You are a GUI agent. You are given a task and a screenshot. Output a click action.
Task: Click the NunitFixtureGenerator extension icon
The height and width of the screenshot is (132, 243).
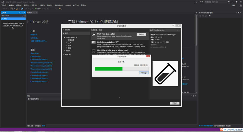click(x=93, y=51)
